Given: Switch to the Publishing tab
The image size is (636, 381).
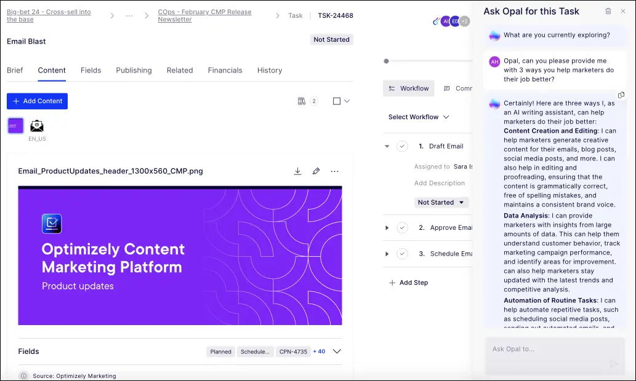Looking at the screenshot, I should point(134,70).
